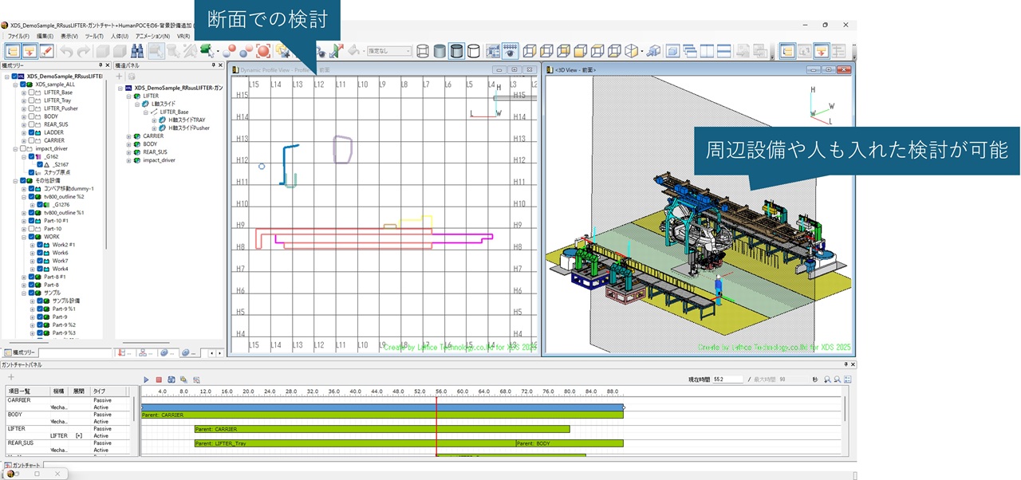1021x480 pixels.
Task: Select the highlighted shaded-with-edges cylinder mode
Action: [456, 51]
